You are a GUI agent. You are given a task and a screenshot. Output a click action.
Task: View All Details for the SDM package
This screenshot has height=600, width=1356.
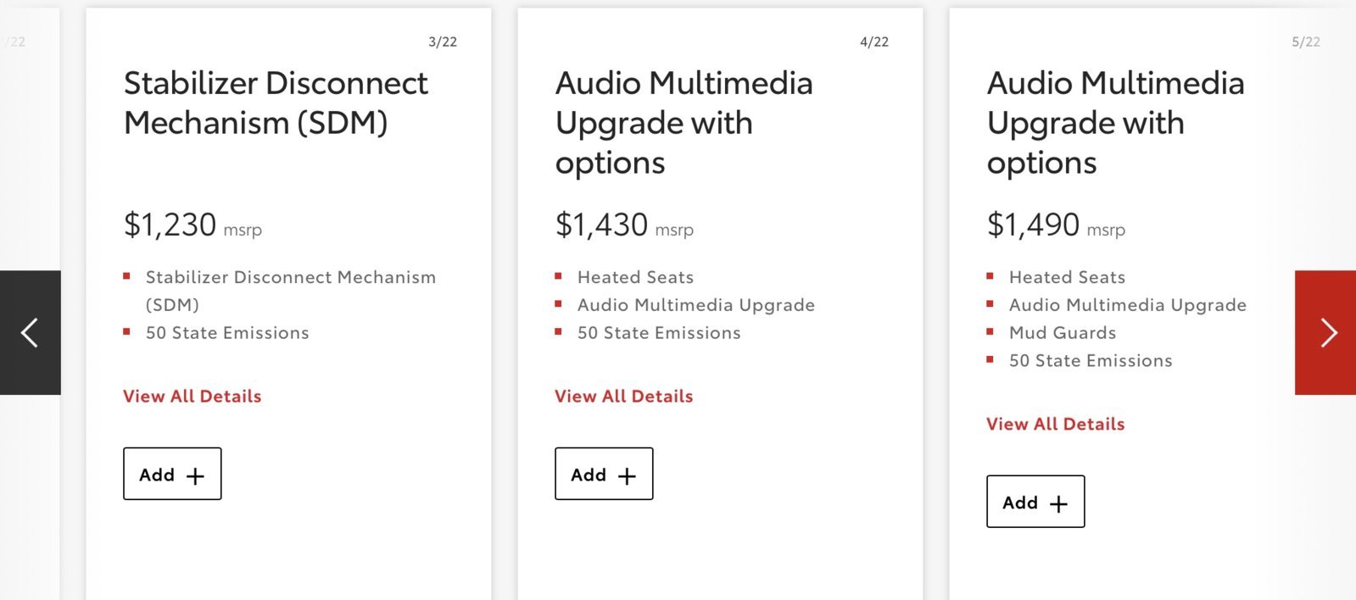(193, 396)
